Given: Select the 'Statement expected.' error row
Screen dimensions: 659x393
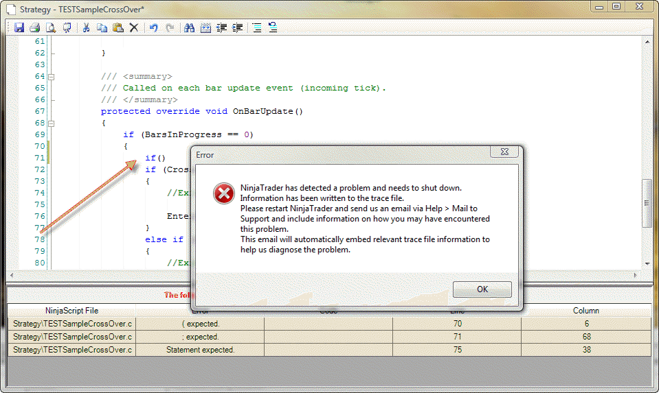Looking at the screenshot, I should tap(329, 350).
